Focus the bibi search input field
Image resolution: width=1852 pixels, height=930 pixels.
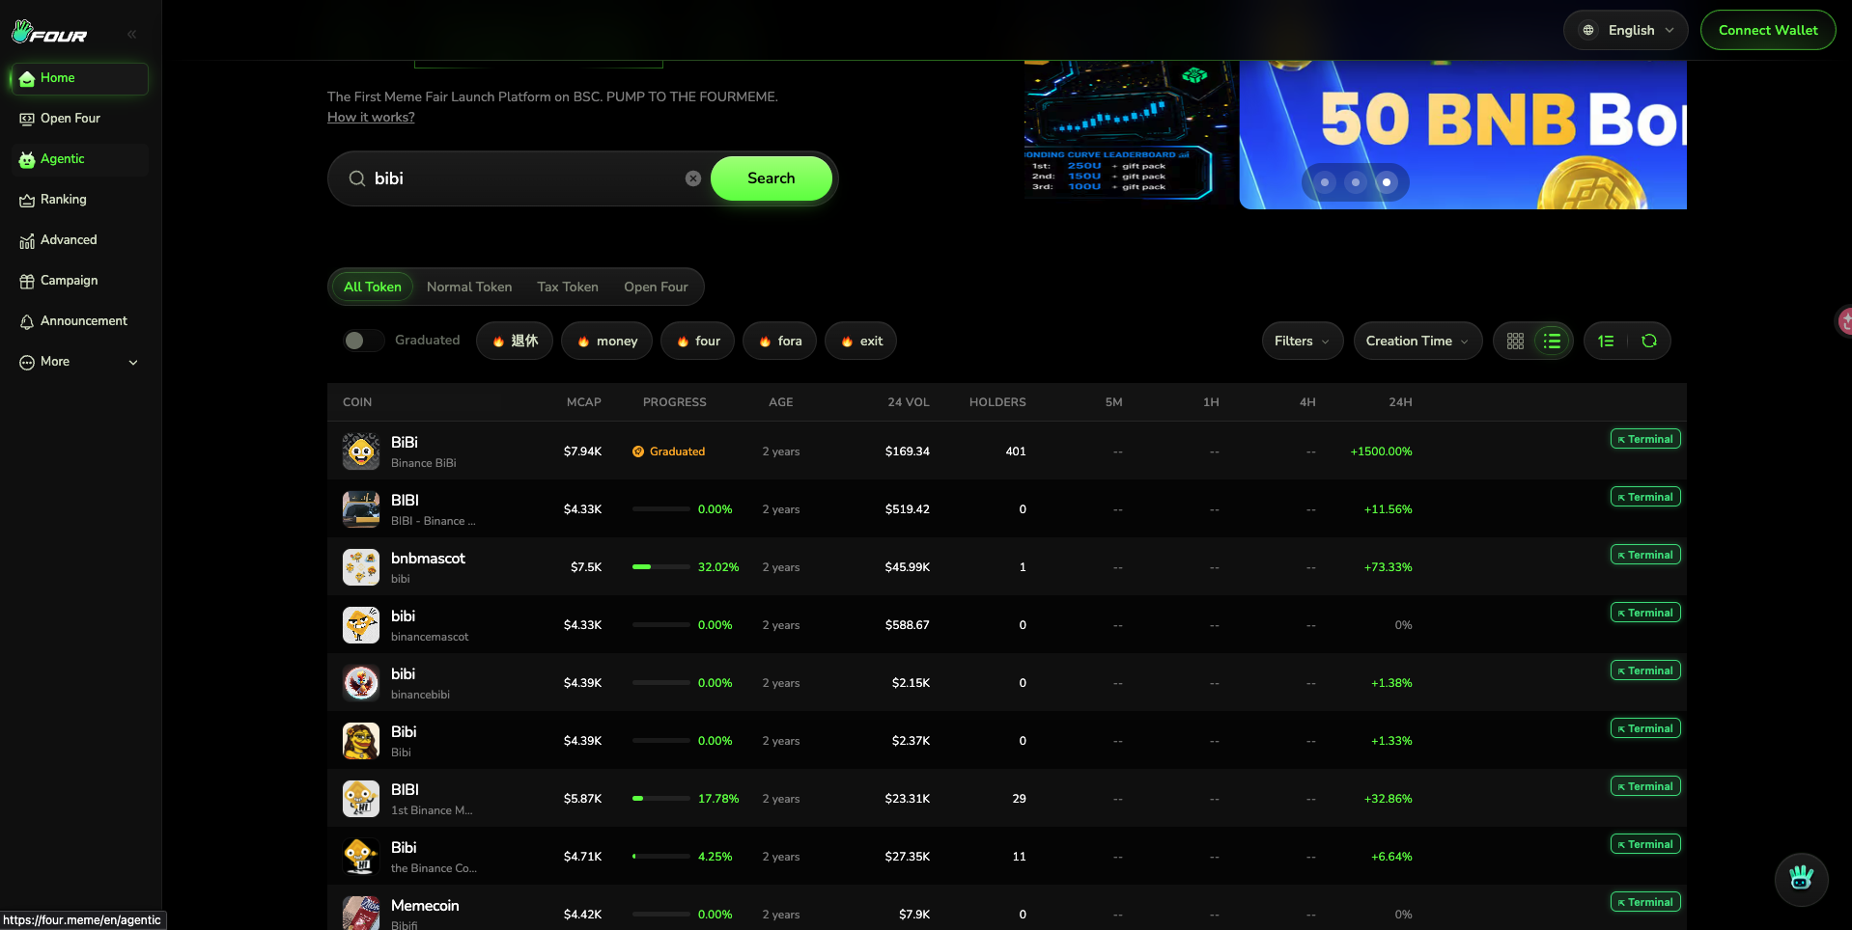click(526, 178)
